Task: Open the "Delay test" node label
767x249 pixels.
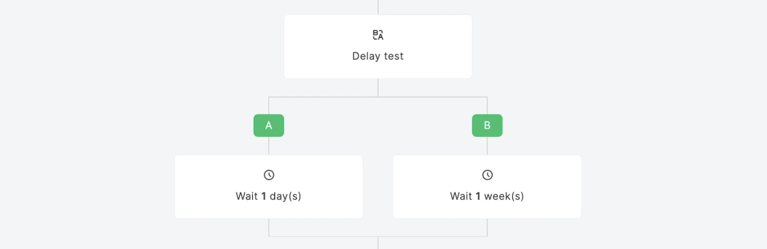Action: point(378,56)
